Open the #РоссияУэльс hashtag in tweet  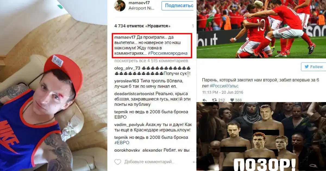pyautogui.click(x=224, y=86)
